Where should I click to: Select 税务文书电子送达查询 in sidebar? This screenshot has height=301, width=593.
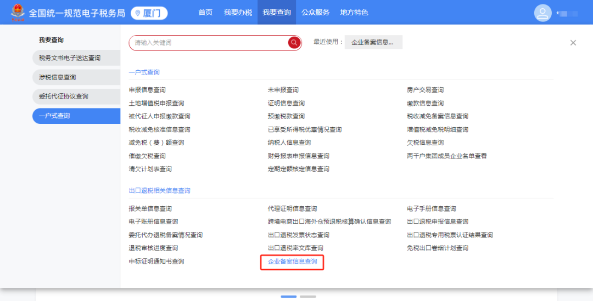click(76, 58)
